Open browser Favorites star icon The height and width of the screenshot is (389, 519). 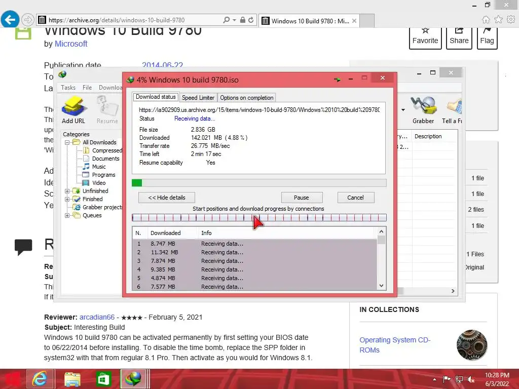pyautogui.click(x=498, y=20)
